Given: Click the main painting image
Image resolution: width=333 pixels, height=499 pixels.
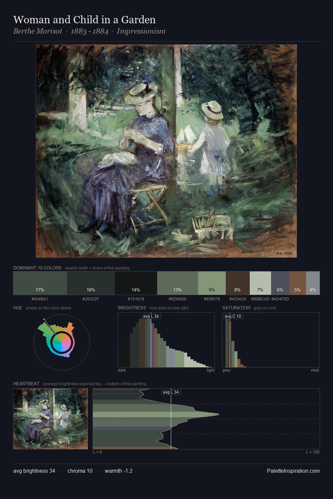Looking at the screenshot, I should (166, 151).
